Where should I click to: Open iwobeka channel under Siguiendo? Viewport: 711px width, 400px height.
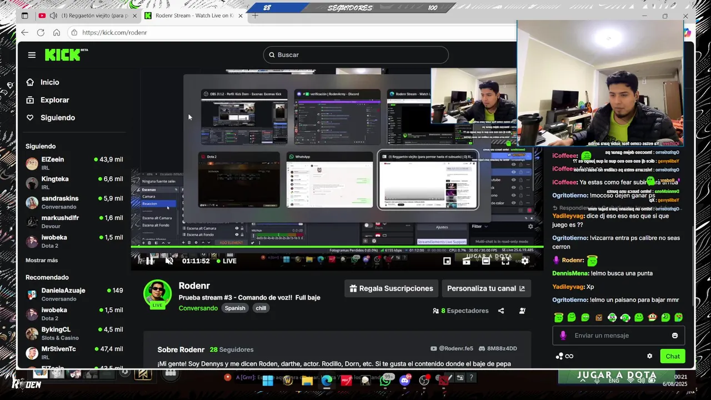click(74, 241)
